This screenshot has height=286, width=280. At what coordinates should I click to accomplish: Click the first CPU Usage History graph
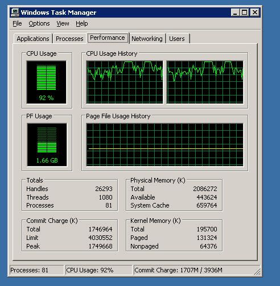125,82
